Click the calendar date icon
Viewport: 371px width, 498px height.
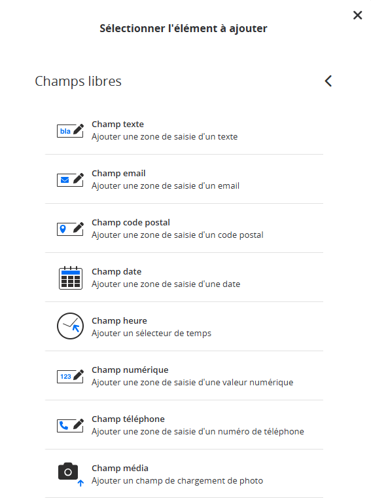pyautogui.click(x=71, y=278)
